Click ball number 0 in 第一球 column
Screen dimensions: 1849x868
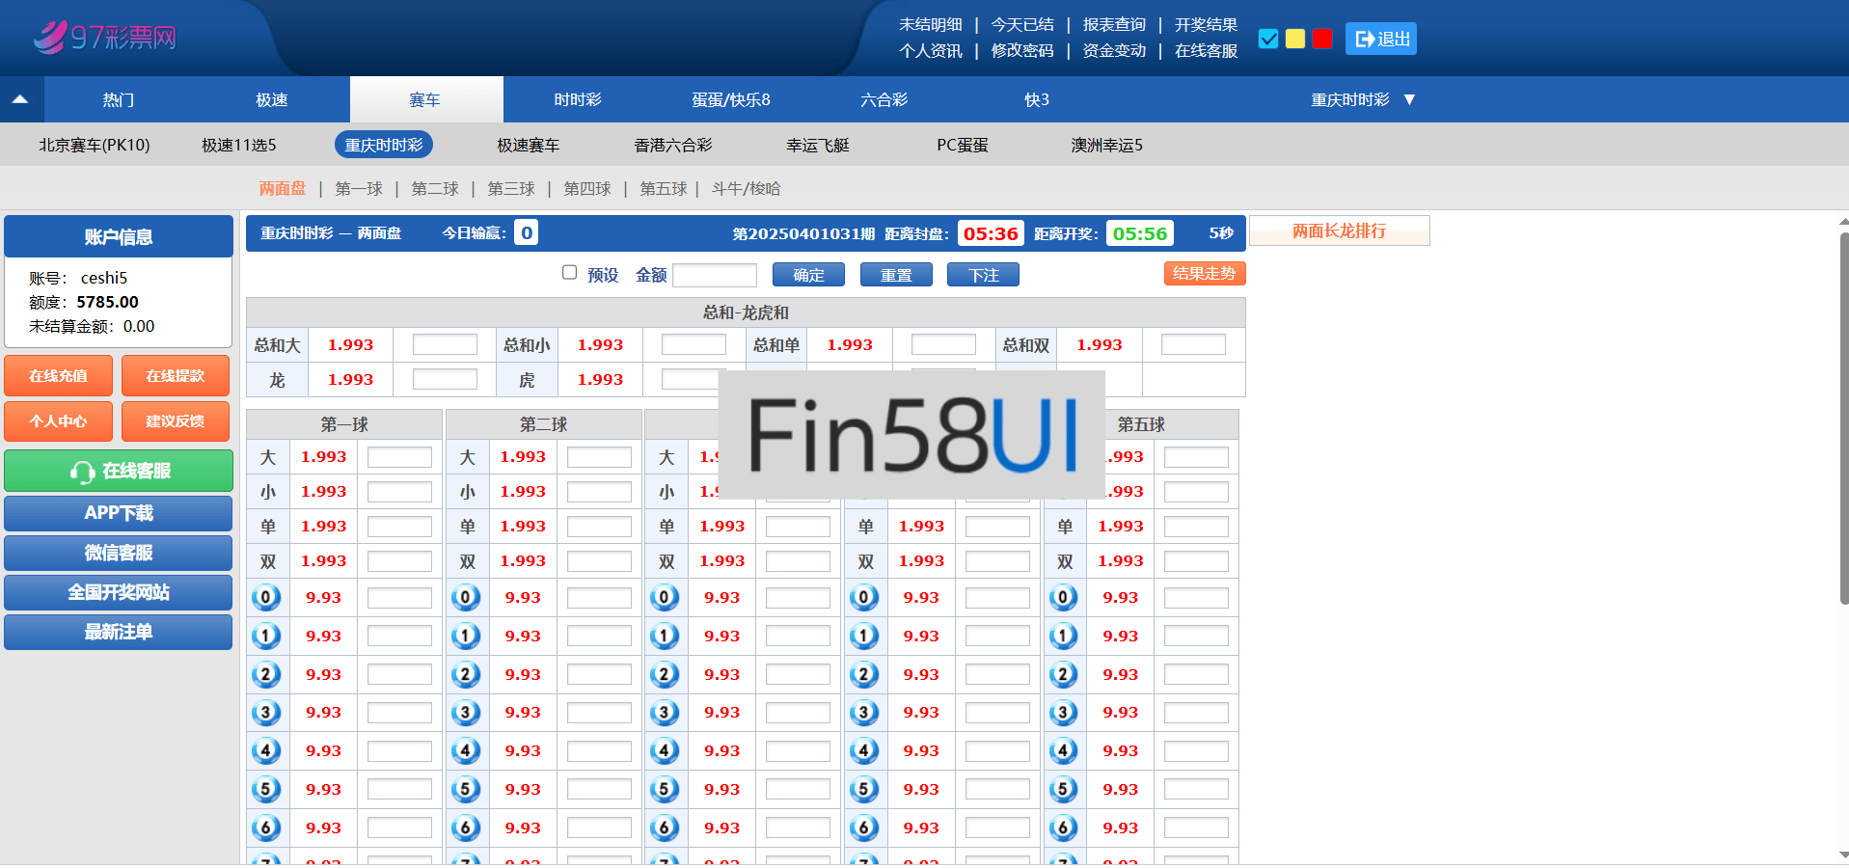pos(266,598)
